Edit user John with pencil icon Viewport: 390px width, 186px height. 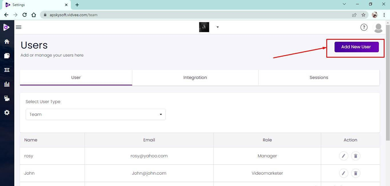(x=343, y=173)
